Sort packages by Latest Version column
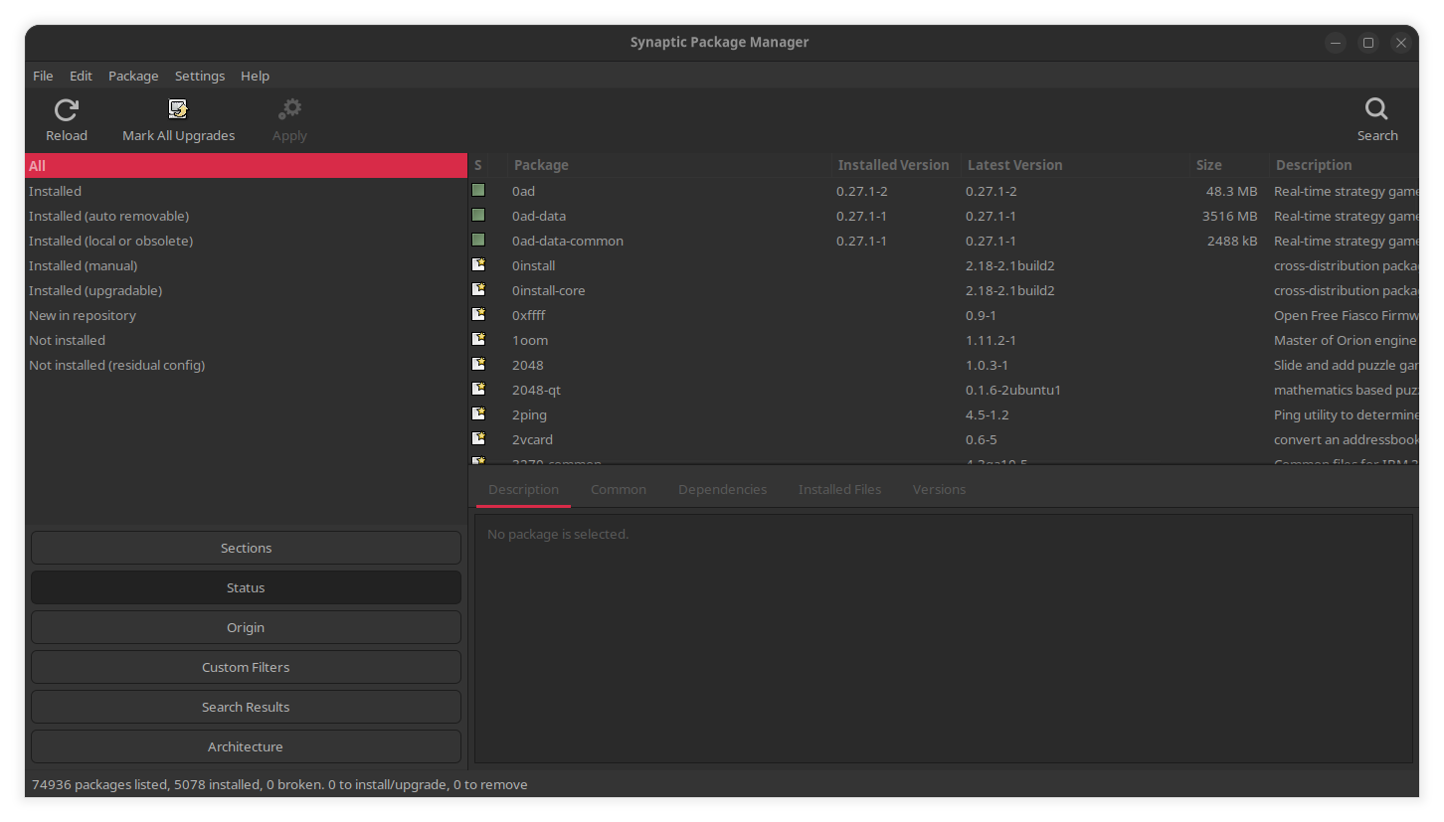The width and height of the screenshot is (1444, 822). pos(1014,165)
